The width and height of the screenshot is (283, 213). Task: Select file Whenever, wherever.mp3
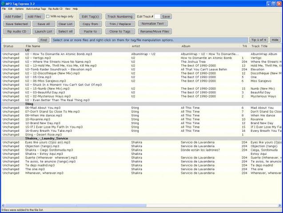click(x=44, y=173)
